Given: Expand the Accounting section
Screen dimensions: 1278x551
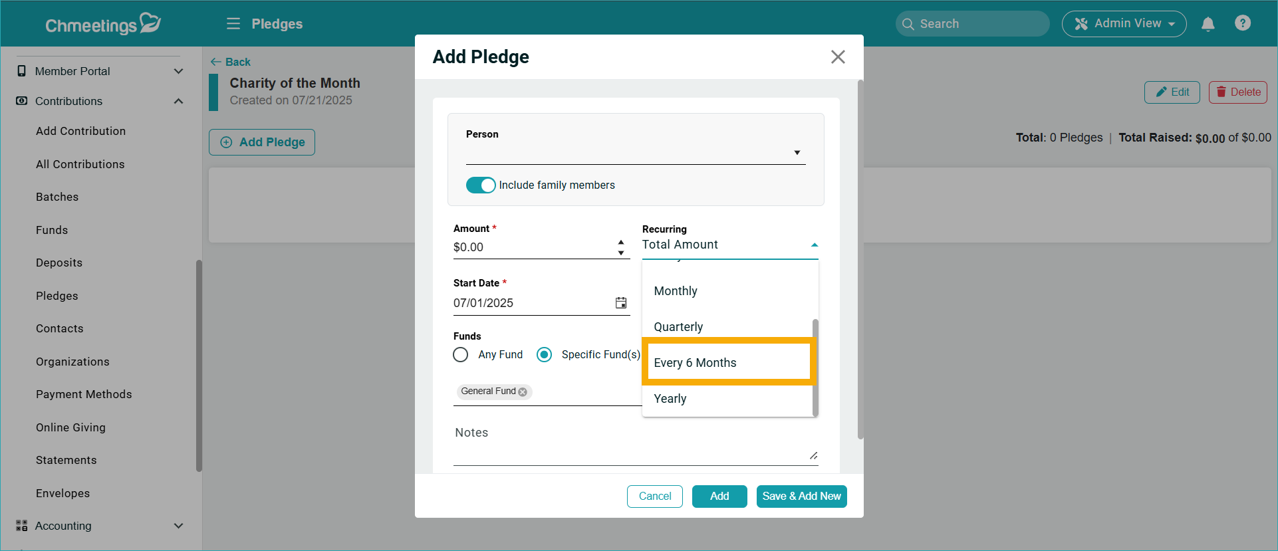Looking at the screenshot, I should 178,526.
